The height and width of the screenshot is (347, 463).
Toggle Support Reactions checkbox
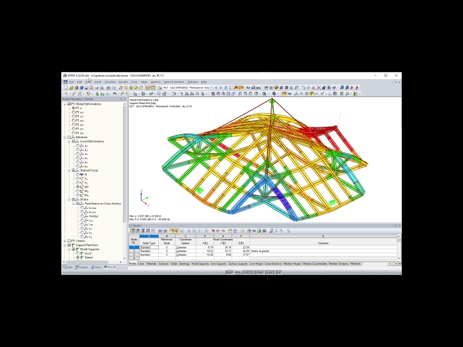(69, 245)
